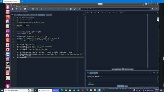Viewport: 164px width, 92px height.
Task: Switch to History bottom tab
Action: pyautogui.click(x=126, y=86)
